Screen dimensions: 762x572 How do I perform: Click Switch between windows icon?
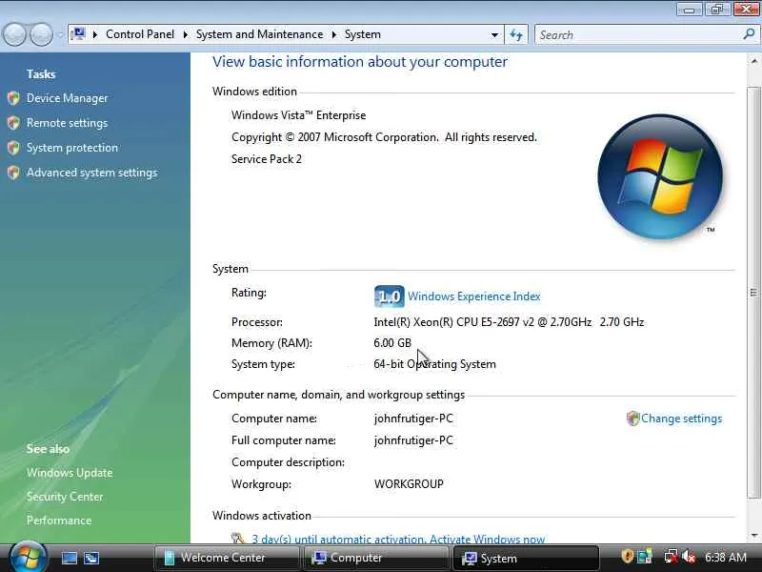click(91, 558)
